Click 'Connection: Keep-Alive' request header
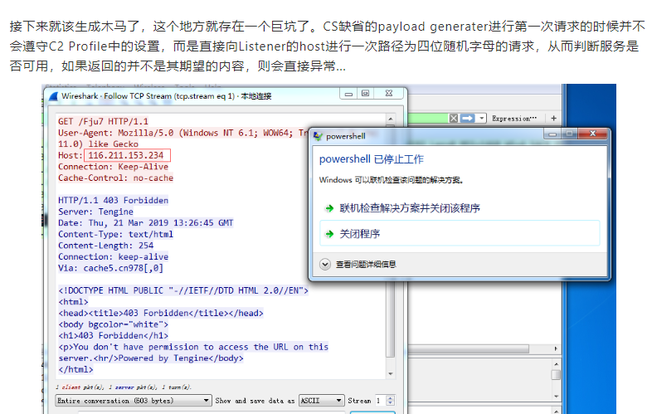 (113, 167)
